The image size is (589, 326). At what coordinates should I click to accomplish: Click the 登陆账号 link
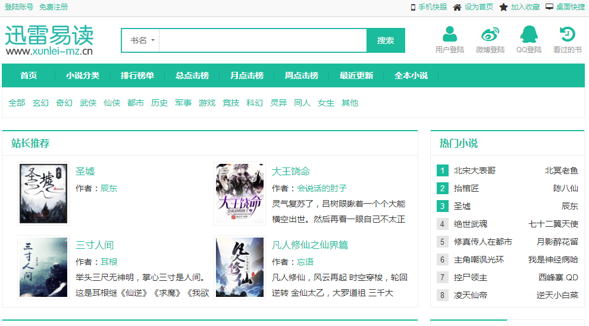click(19, 7)
